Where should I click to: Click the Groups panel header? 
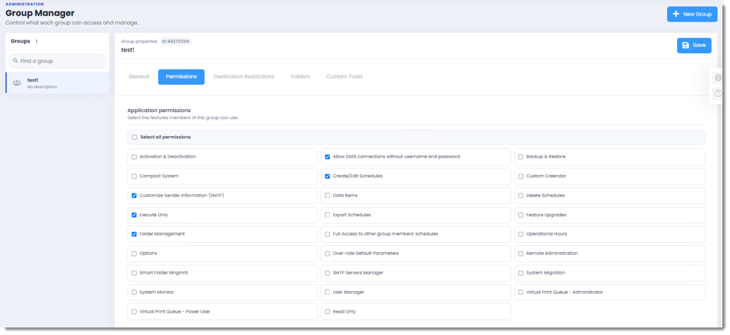[x=57, y=41]
